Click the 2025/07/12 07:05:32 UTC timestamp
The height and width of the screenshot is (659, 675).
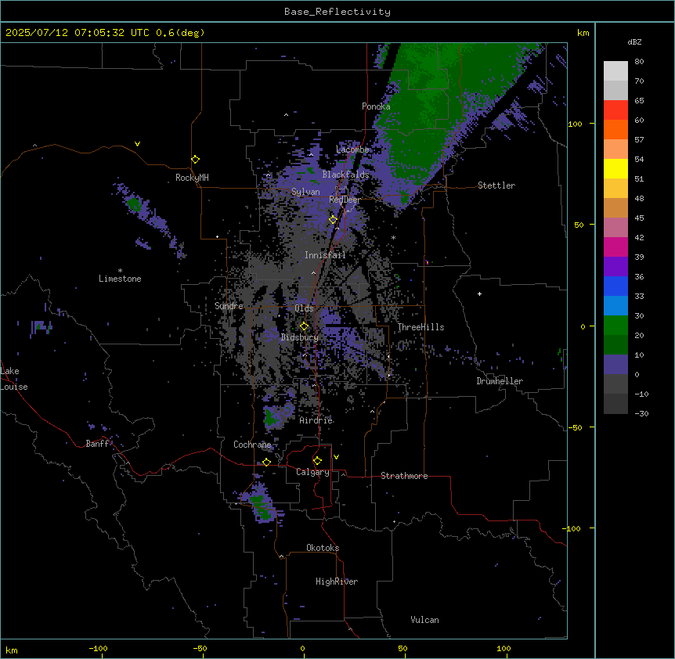tap(78, 33)
